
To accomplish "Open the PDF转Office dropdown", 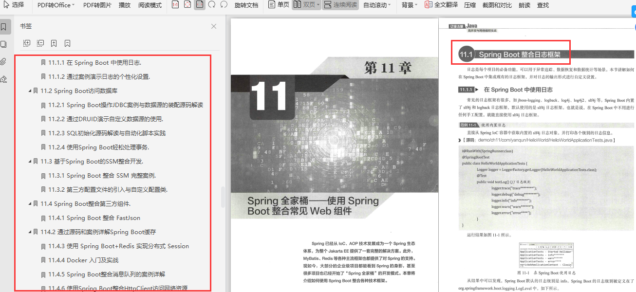I will click(x=56, y=5).
